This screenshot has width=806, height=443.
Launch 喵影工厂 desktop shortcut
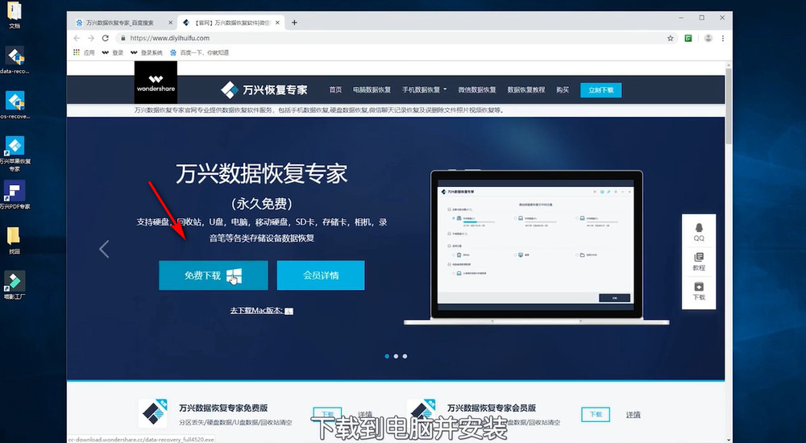[x=15, y=284]
